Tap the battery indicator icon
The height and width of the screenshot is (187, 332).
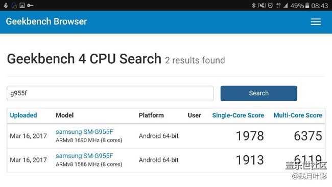pyautogui.click(x=307, y=6)
